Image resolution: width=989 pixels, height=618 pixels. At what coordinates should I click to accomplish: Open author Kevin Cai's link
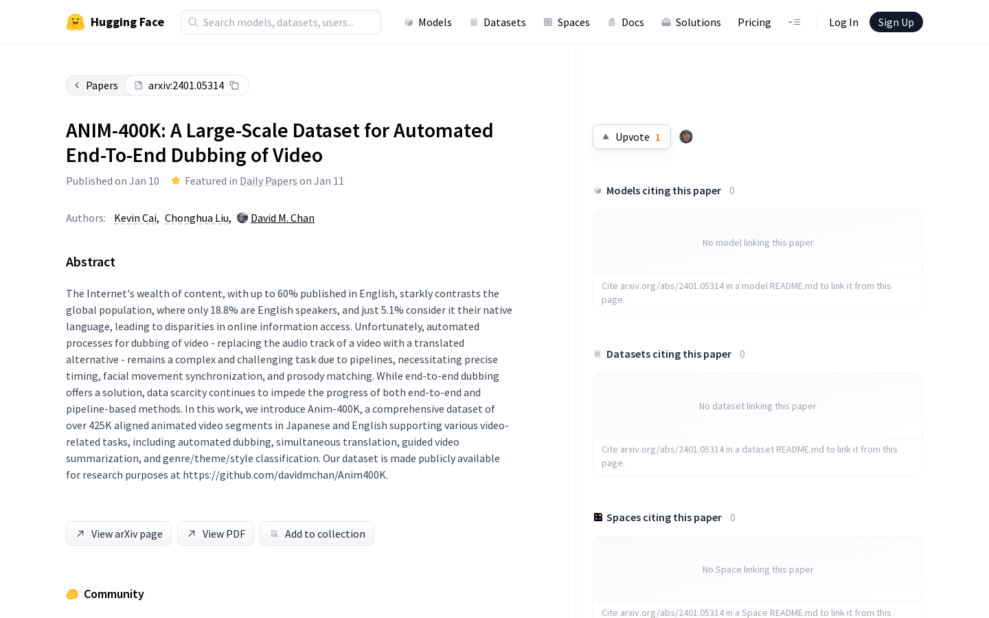point(135,218)
